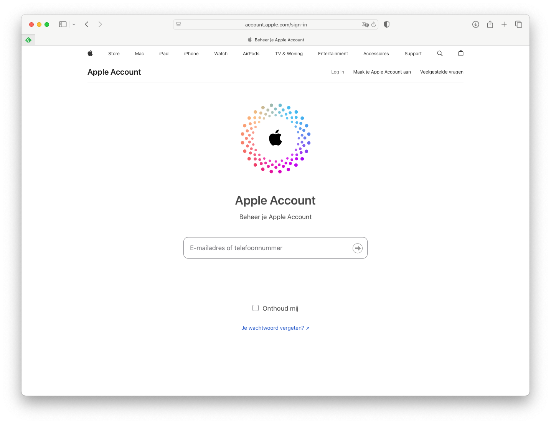Toggle the Safari sidebar button
The width and height of the screenshot is (551, 424).
click(63, 25)
